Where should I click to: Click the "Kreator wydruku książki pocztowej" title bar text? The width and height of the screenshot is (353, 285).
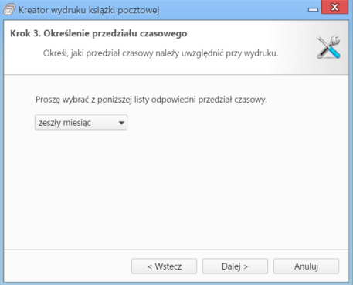pos(89,10)
